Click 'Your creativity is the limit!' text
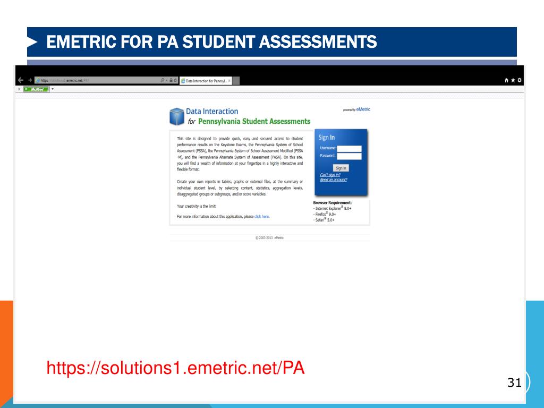Image resolution: width=544 pixels, height=408 pixels. [x=197, y=206]
